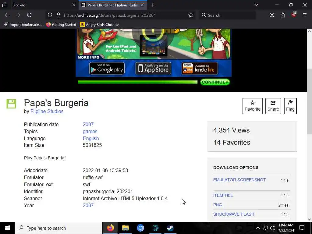312x234 pixels.
Task: Select the Item Size value 5031825
Action: point(92,145)
